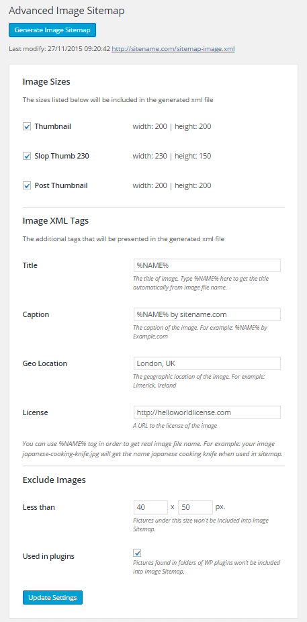Disable the Post Thumbnail checkbox
Image resolution: width=307 pixels, height=622 pixels.
coord(27,185)
